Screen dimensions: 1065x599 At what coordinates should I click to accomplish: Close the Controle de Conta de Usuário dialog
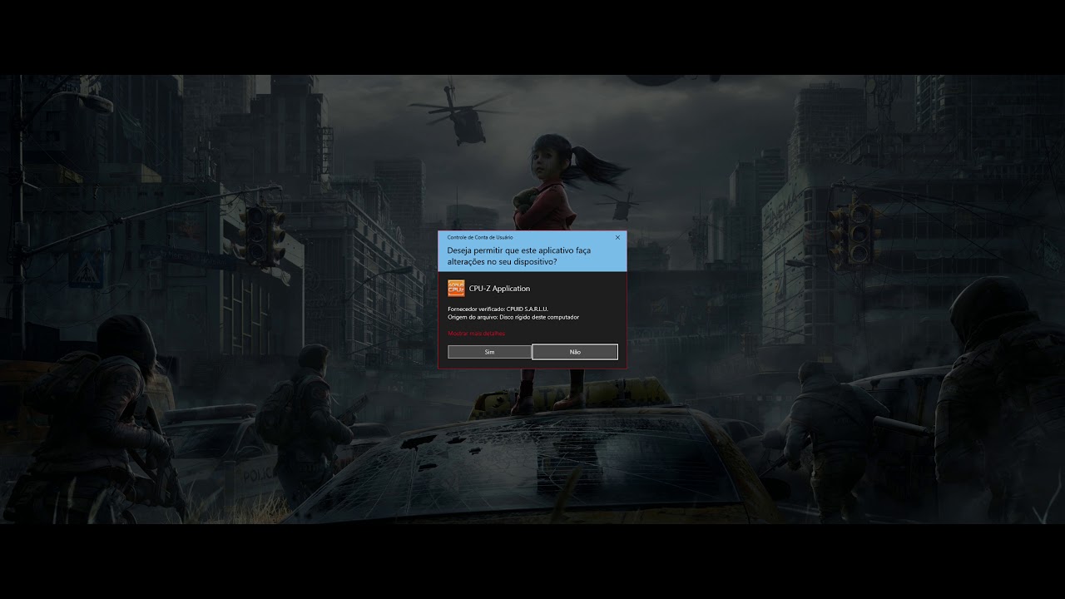tap(617, 237)
